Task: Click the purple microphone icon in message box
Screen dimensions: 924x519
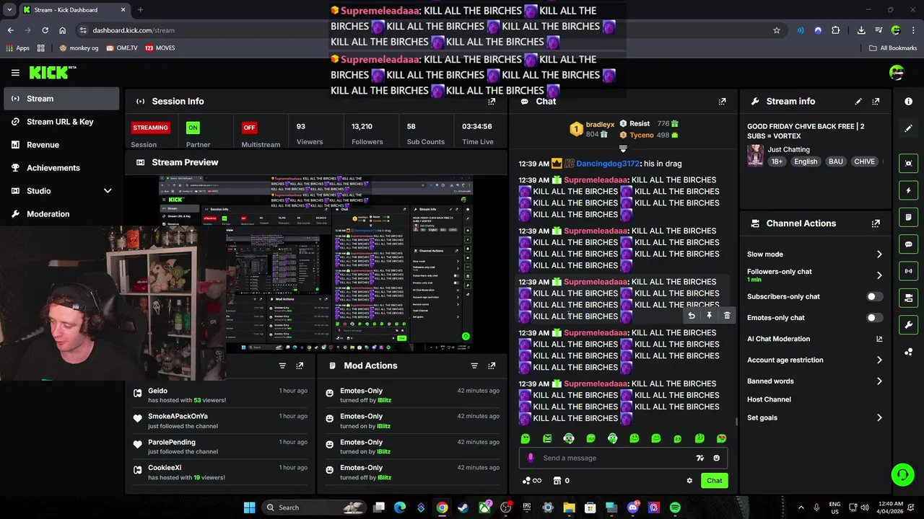Action: 531,458
